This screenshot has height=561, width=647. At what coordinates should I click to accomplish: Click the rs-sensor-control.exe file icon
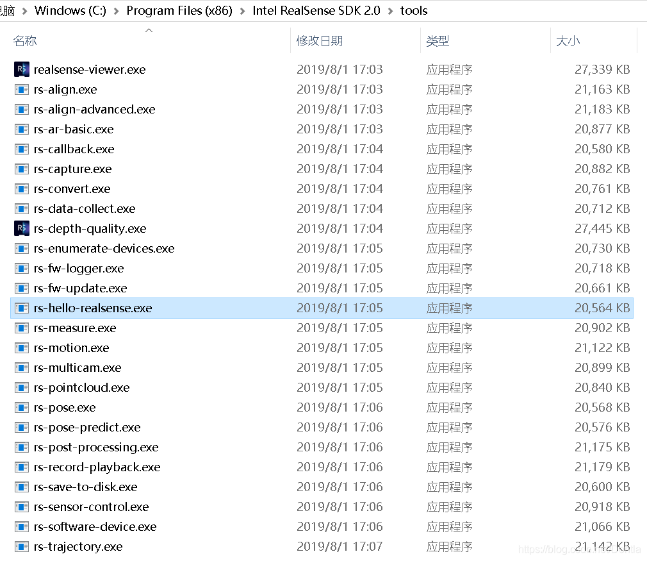(21, 507)
